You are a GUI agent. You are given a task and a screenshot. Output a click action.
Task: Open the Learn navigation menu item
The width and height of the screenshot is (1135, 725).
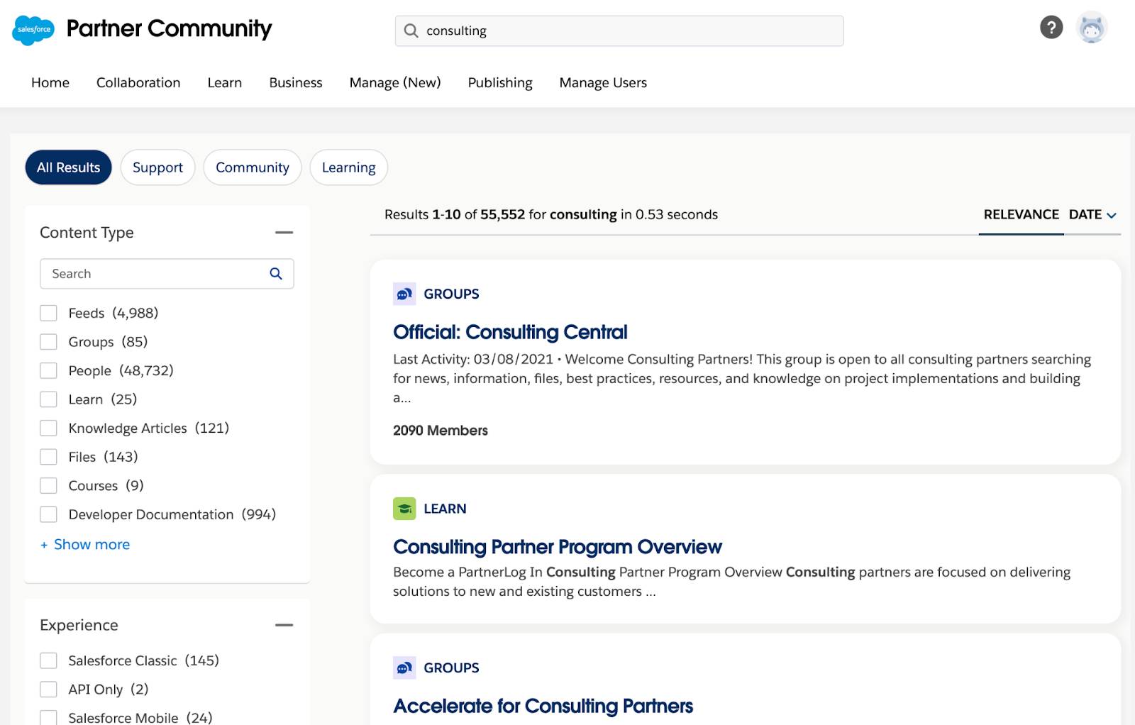(x=225, y=83)
